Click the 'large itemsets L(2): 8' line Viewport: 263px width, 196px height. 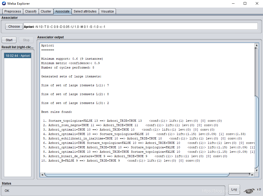tap(75, 94)
